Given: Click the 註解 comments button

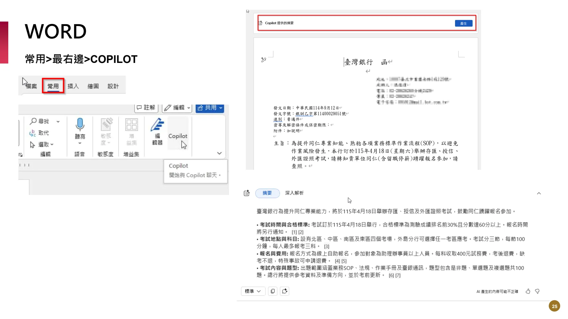Looking at the screenshot, I should click(x=146, y=108).
